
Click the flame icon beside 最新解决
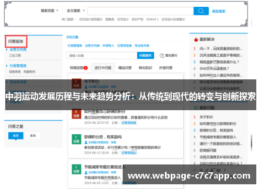point(196,40)
